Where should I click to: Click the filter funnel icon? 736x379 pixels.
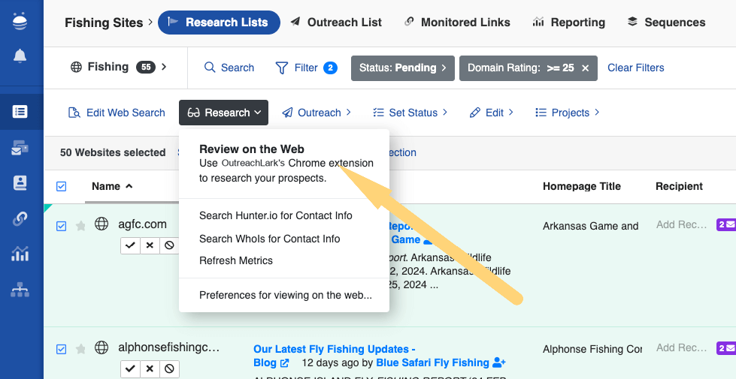tap(281, 68)
